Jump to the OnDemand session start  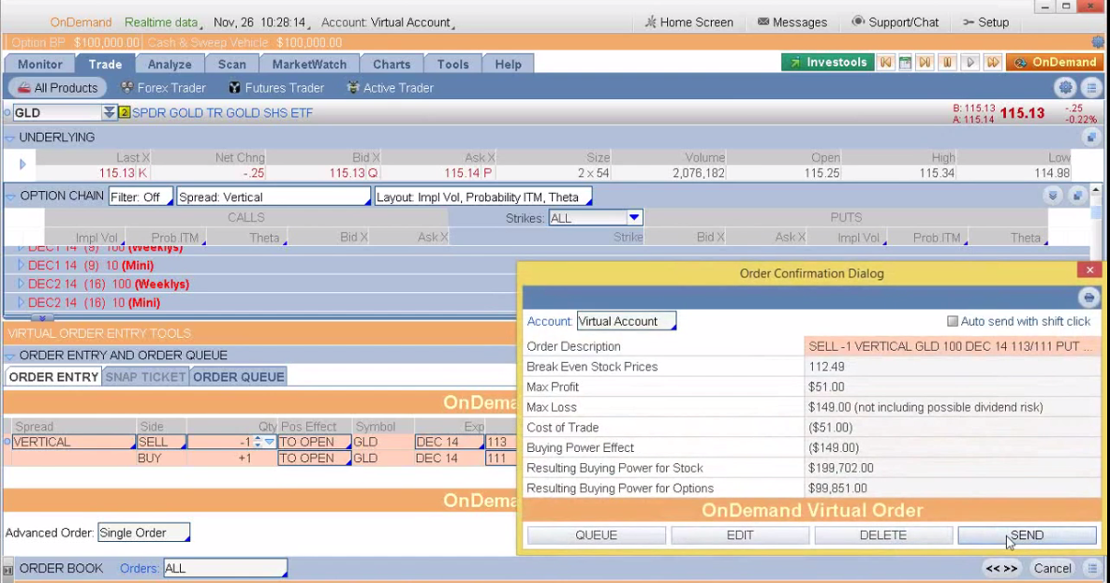[885, 63]
